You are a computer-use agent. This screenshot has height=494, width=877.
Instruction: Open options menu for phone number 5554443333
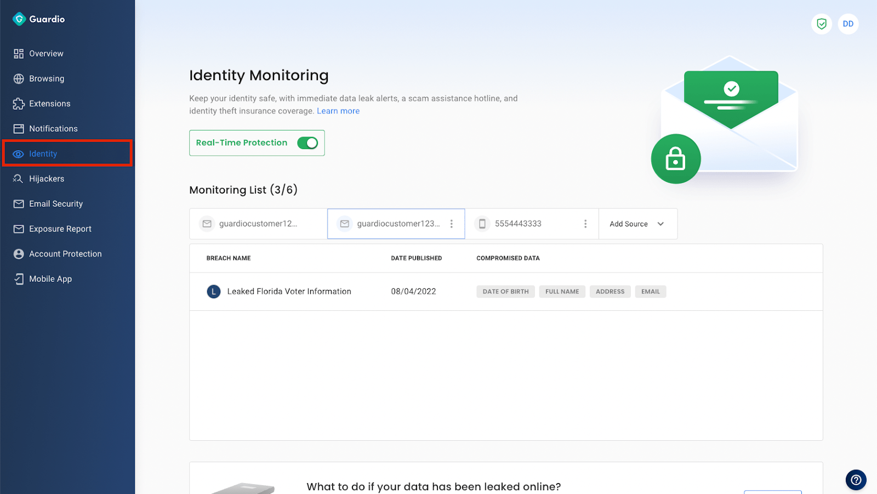pyautogui.click(x=586, y=224)
